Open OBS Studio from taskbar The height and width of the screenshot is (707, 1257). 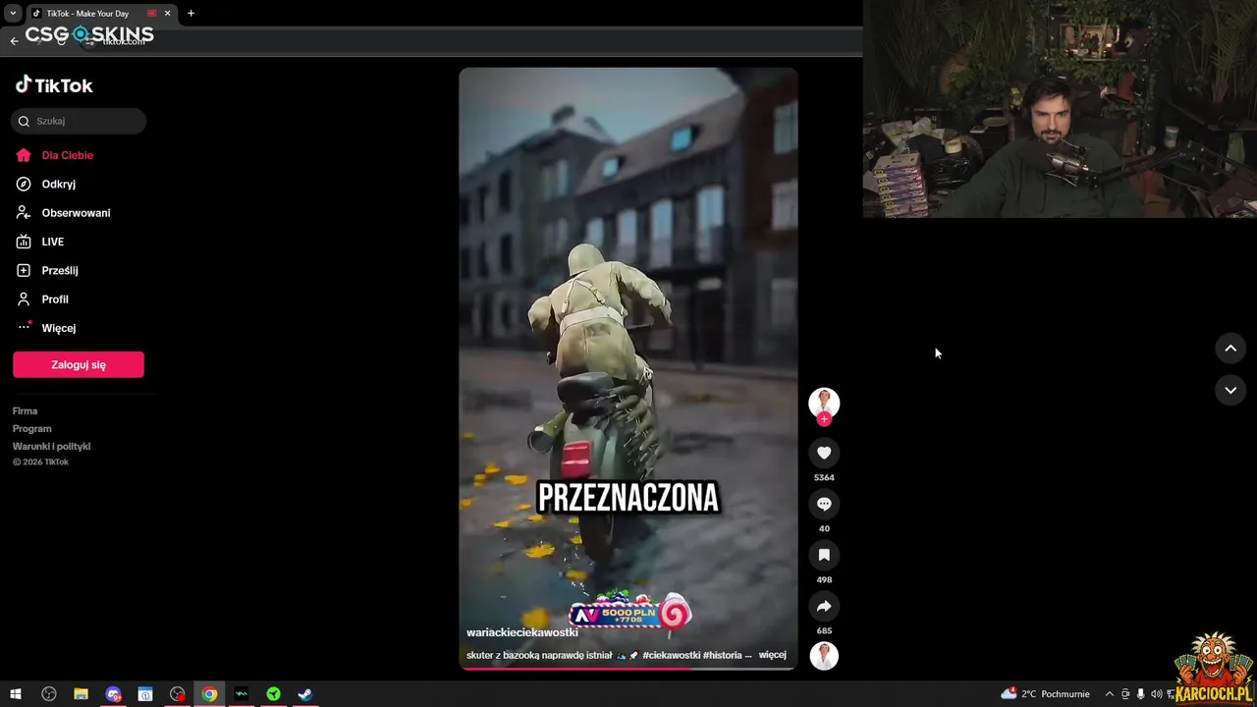[49, 694]
